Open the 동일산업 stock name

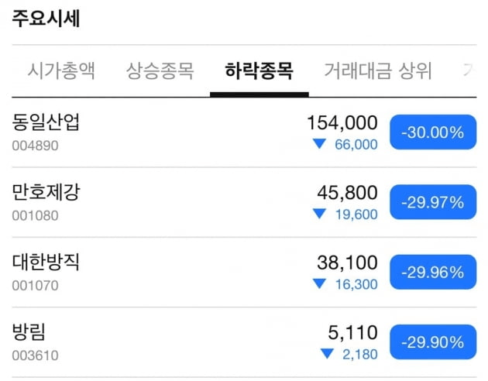point(46,122)
